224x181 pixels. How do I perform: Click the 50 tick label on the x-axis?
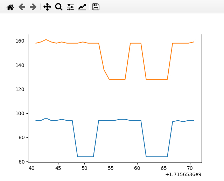click(x=84, y=167)
